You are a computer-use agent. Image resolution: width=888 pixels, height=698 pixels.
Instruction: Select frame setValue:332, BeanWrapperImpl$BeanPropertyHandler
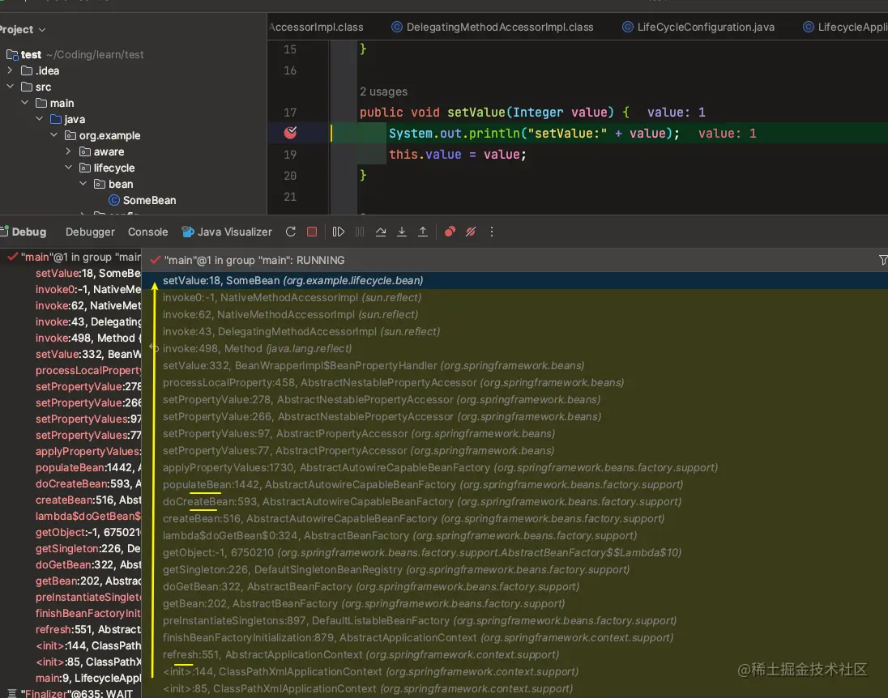point(514,365)
